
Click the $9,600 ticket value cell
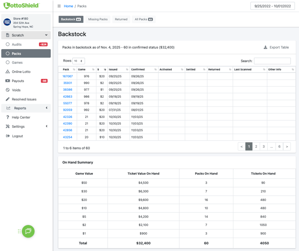click(x=143, y=200)
